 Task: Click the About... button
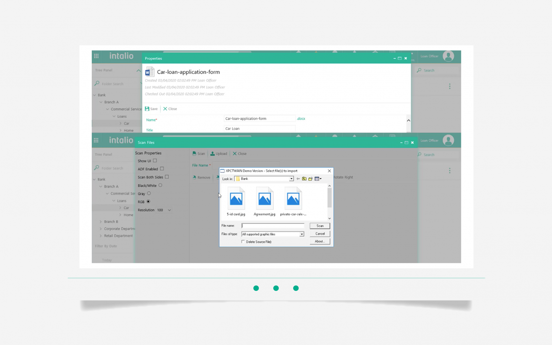[320, 241]
